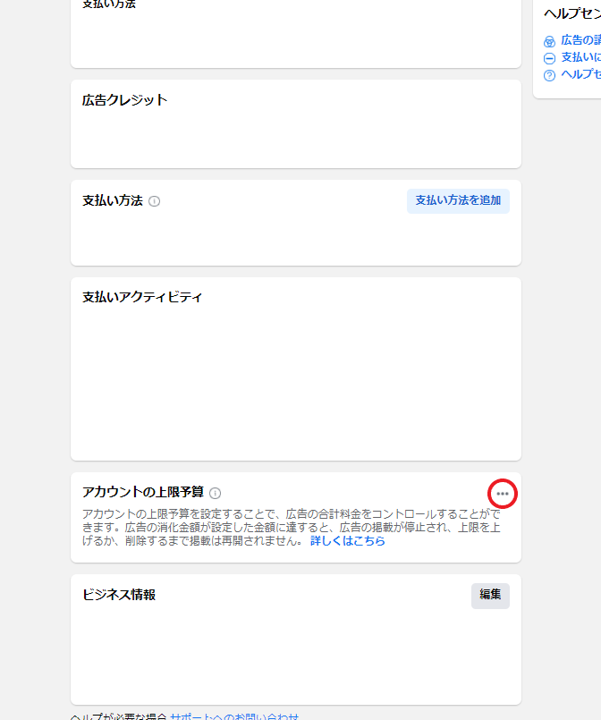Click the 支払い方法 heading next to the info icon
Viewport: 601px width, 720px height.
pos(113,200)
